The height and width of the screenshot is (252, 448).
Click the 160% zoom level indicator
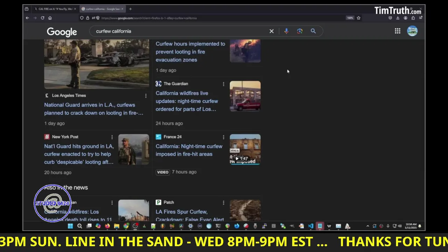(x=350, y=18)
